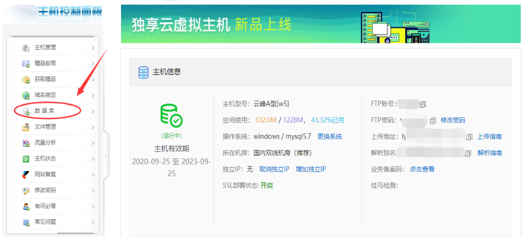
Task: Copy the FTP账号 using its copy icon
Action: [423, 104]
